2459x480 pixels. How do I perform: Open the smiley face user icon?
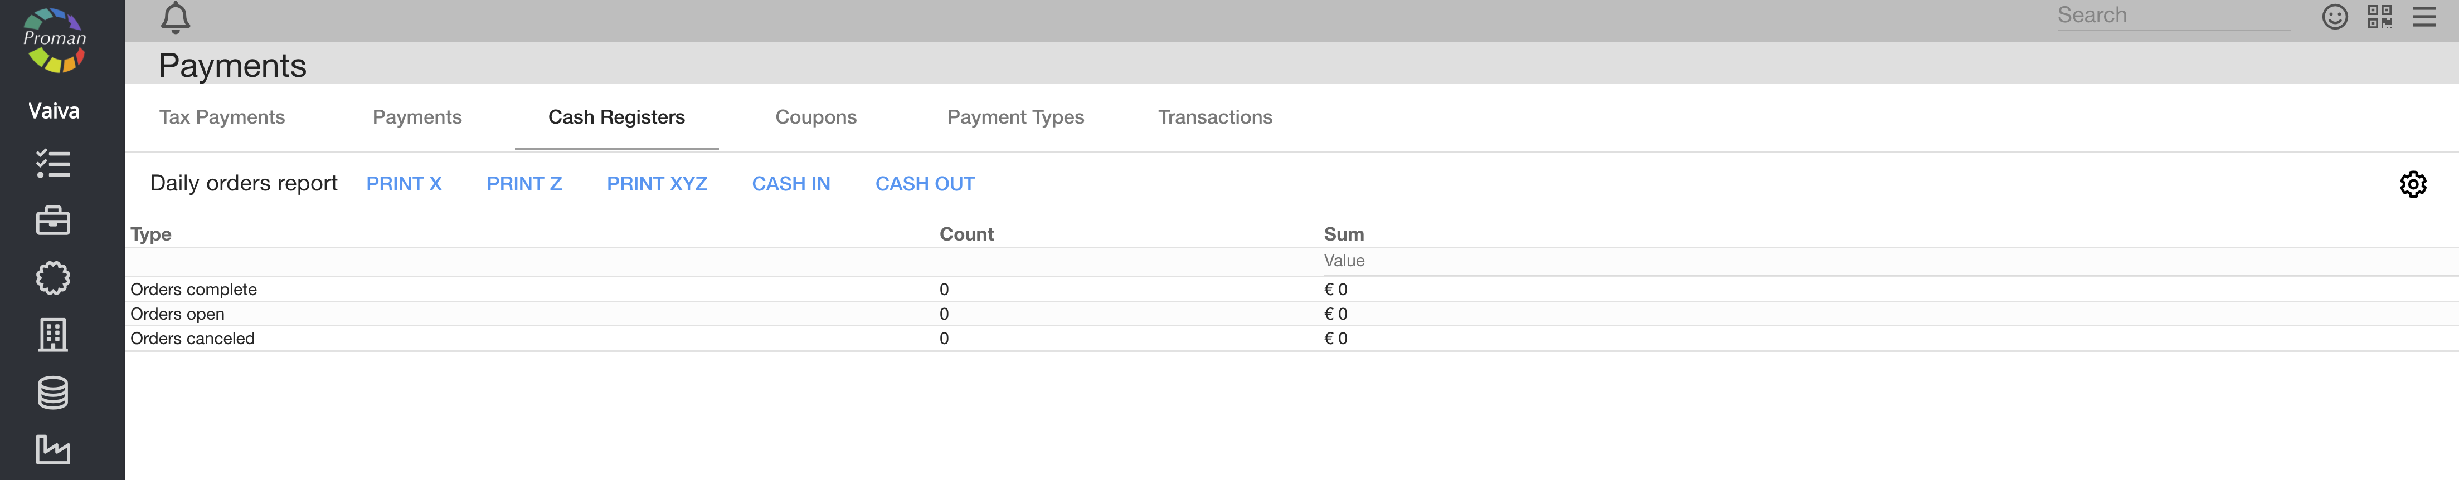pyautogui.click(x=2334, y=17)
